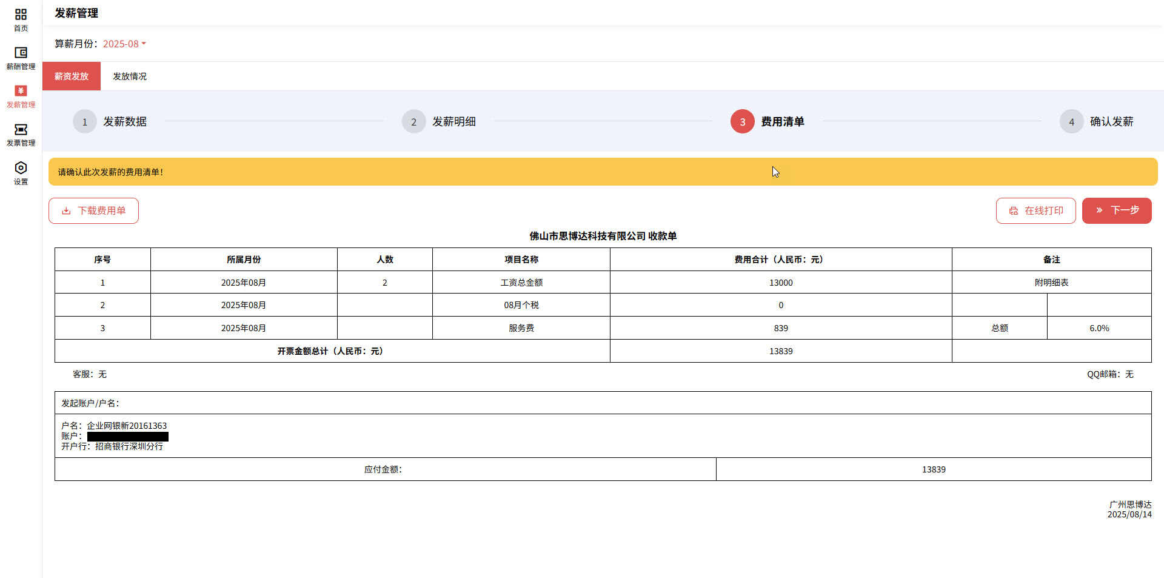This screenshot has height=578, width=1164.
Task: Open the 设置 settings gear icon
Action: point(21,168)
